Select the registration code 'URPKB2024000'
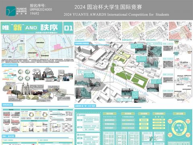Image resolution: width=193 pixels, height=145 pixels. point(41,10)
